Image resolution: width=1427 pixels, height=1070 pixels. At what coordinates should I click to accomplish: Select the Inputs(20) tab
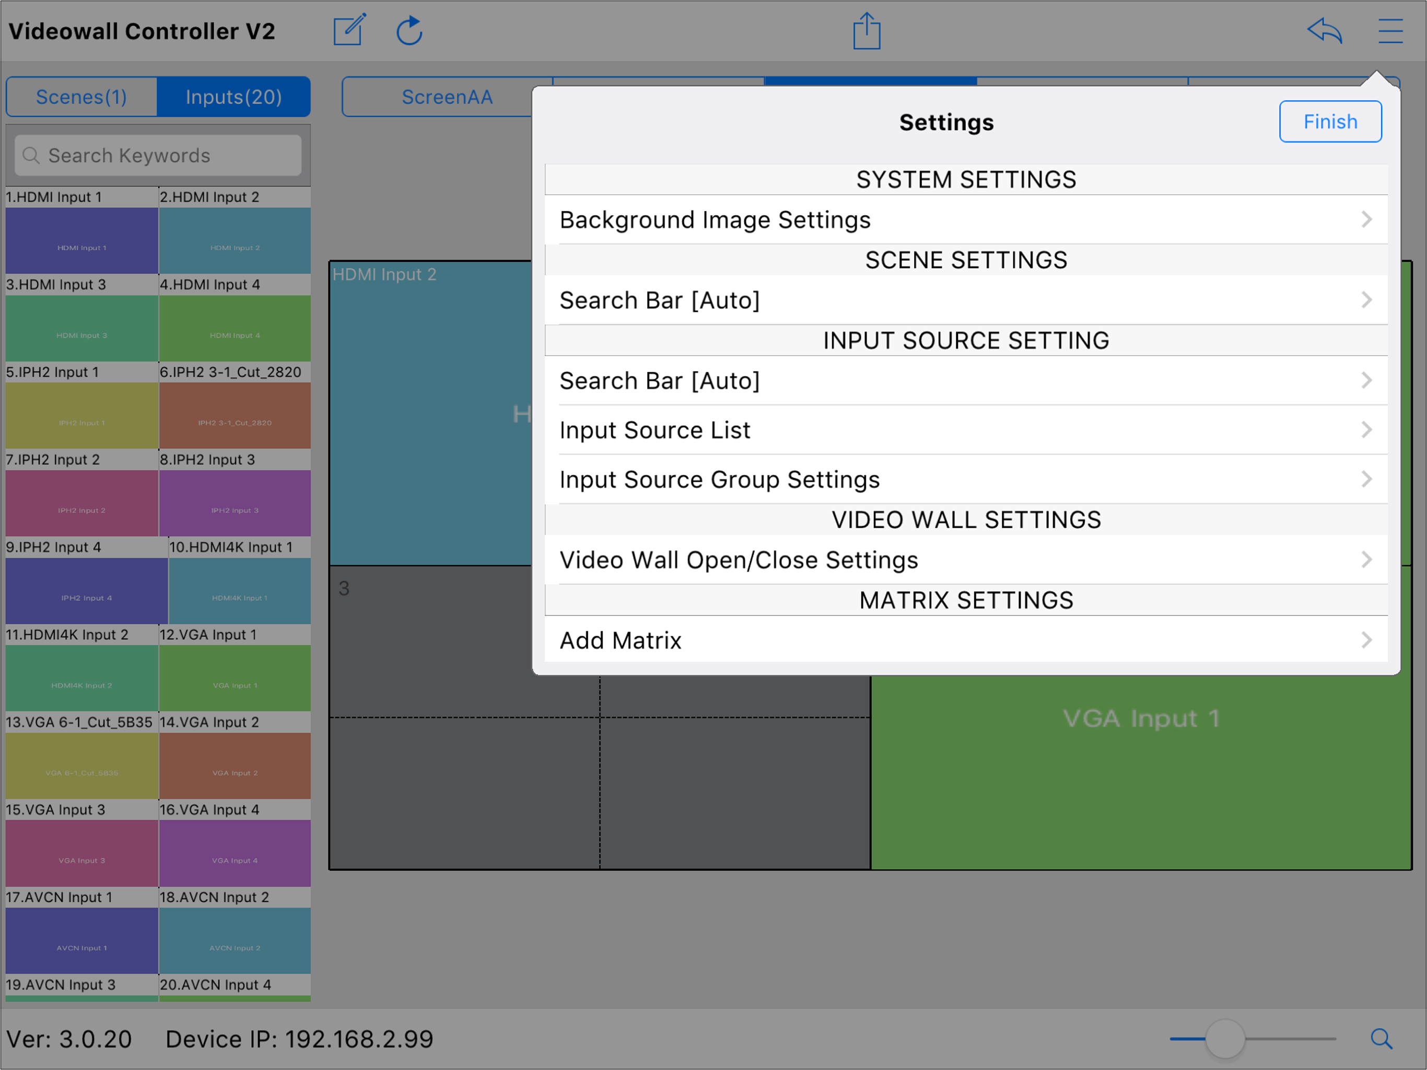233,97
